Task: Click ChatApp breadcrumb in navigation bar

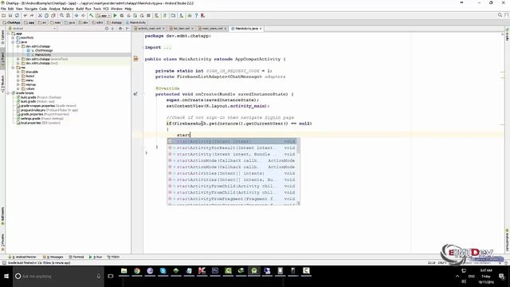Action: click(x=12, y=22)
